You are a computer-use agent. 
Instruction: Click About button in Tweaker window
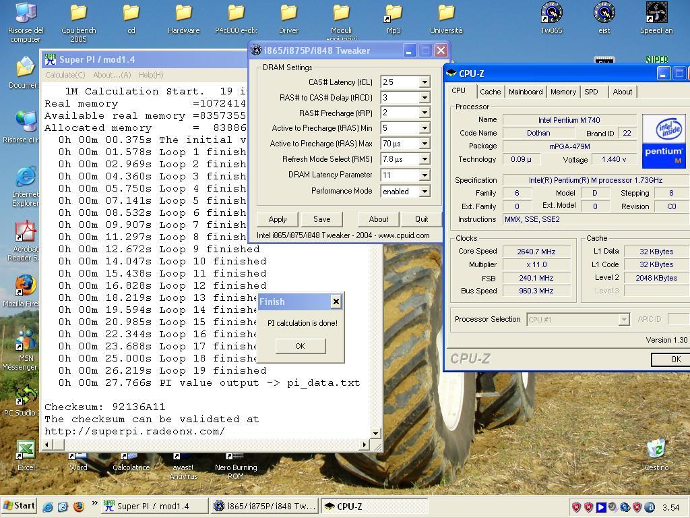[x=379, y=219]
